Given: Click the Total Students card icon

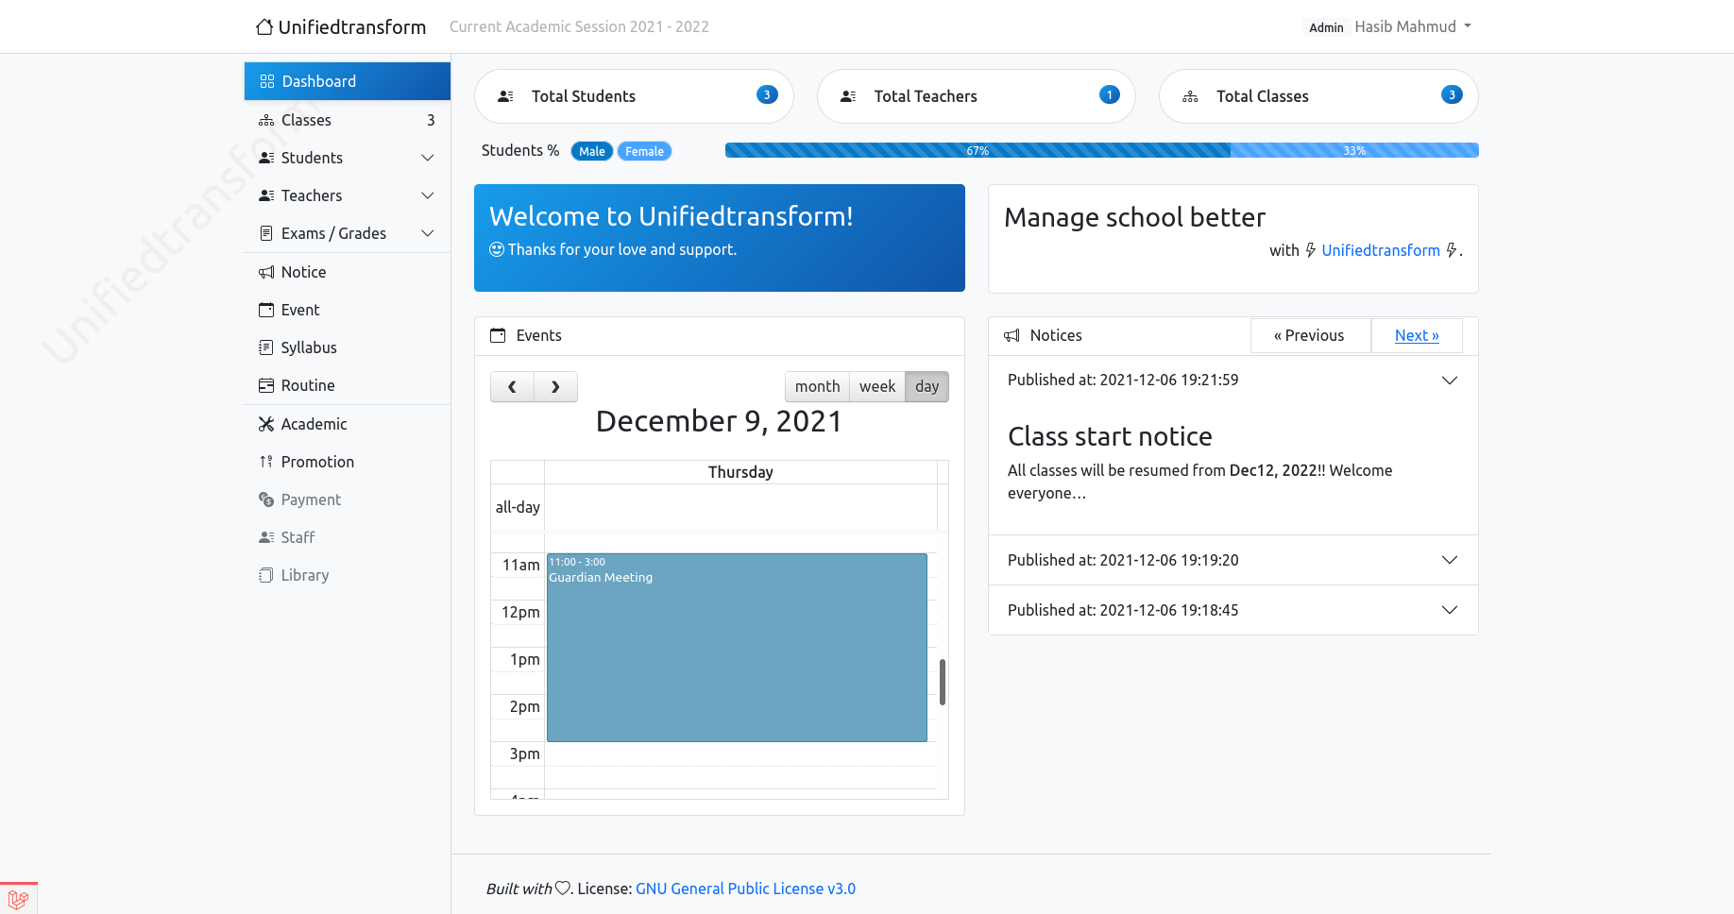Looking at the screenshot, I should tap(506, 96).
